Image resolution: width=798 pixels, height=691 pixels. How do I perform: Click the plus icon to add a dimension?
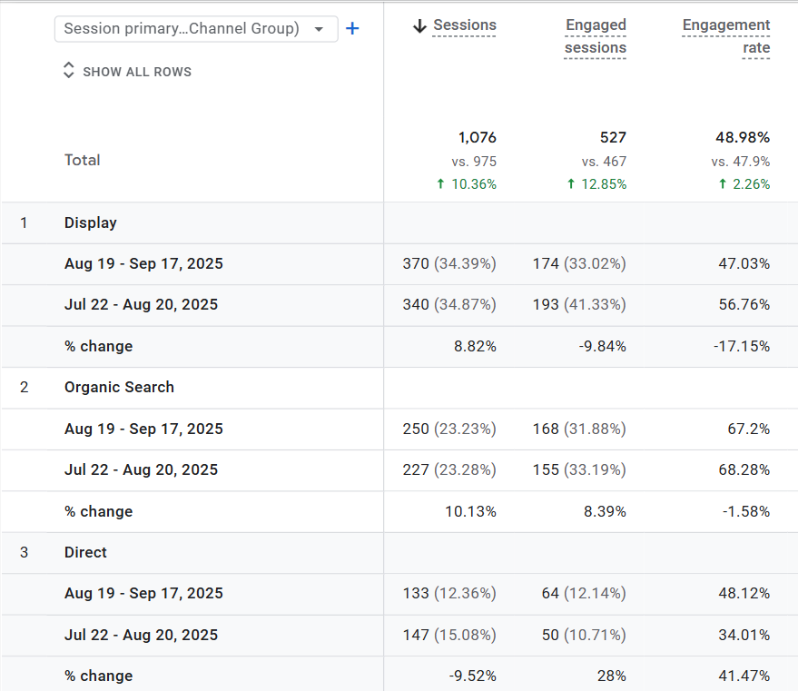(x=353, y=29)
